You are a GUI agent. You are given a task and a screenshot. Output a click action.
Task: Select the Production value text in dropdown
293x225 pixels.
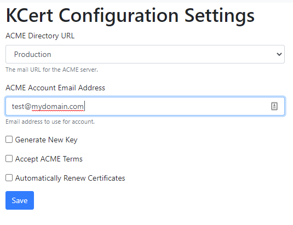[x=32, y=54]
